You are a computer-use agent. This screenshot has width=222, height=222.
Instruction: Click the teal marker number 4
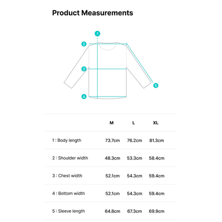pos(84,97)
